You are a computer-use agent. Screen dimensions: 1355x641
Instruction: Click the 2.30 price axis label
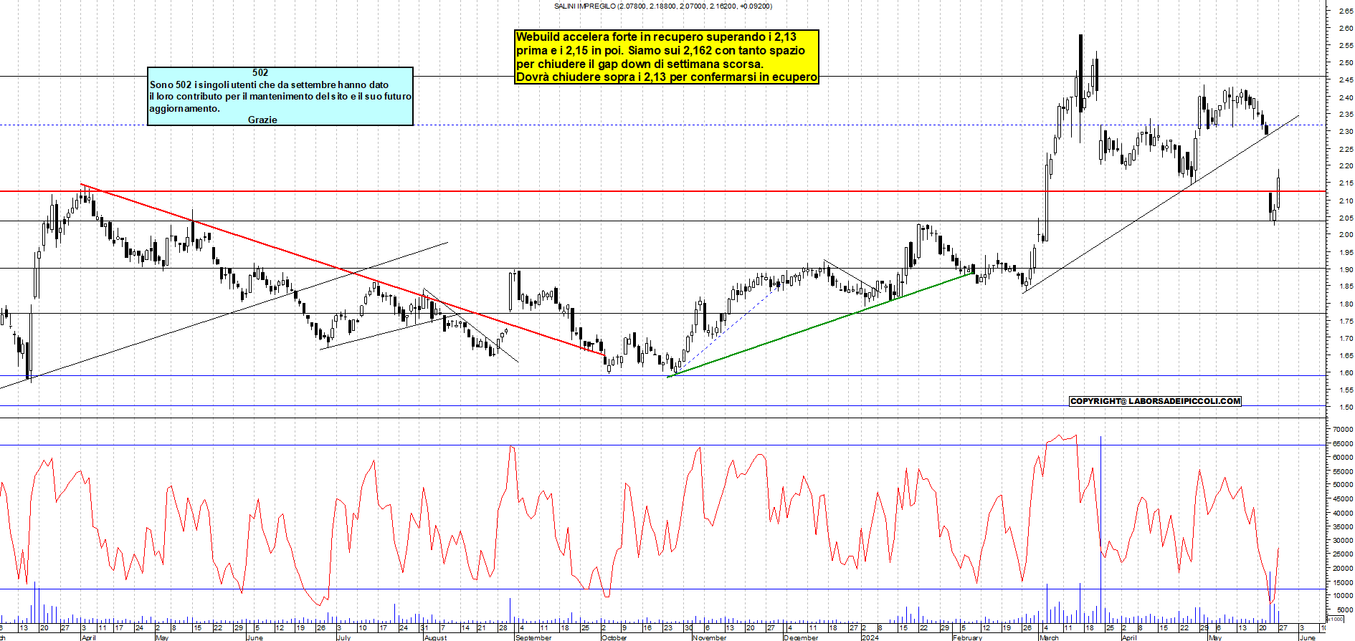coord(1346,132)
